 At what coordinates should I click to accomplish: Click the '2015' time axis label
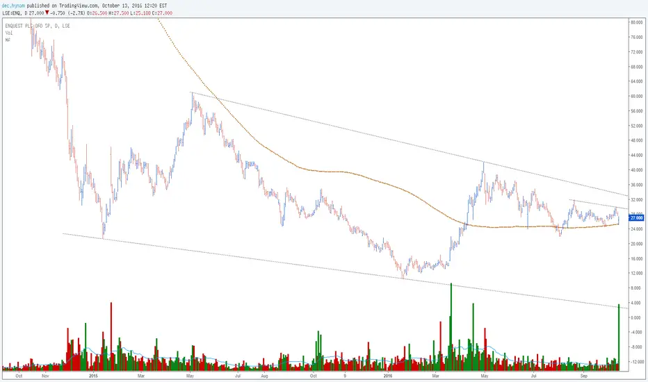(94, 376)
